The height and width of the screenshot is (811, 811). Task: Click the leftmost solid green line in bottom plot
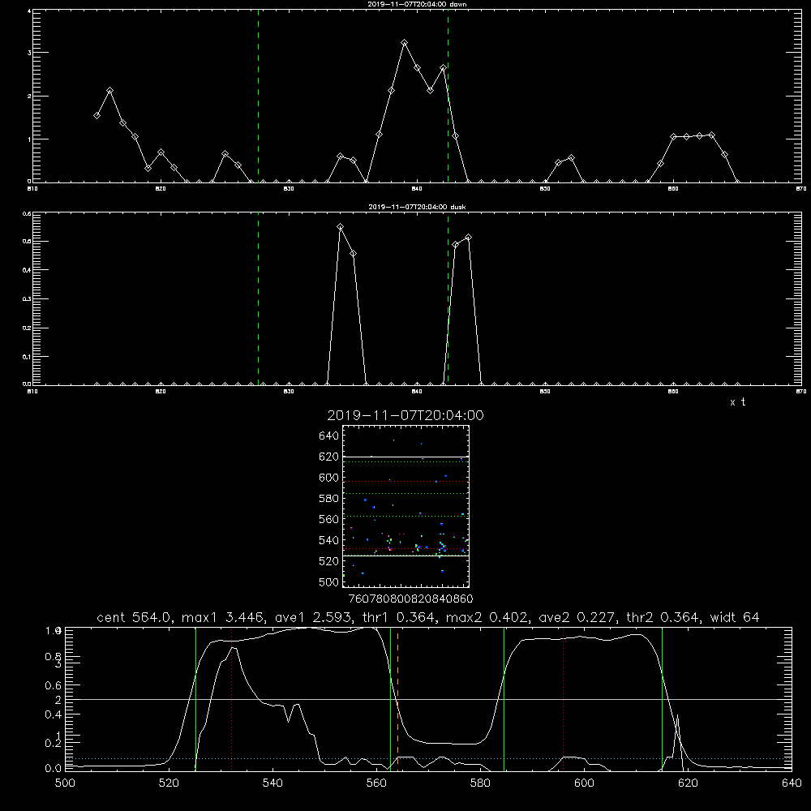tap(195, 699)
